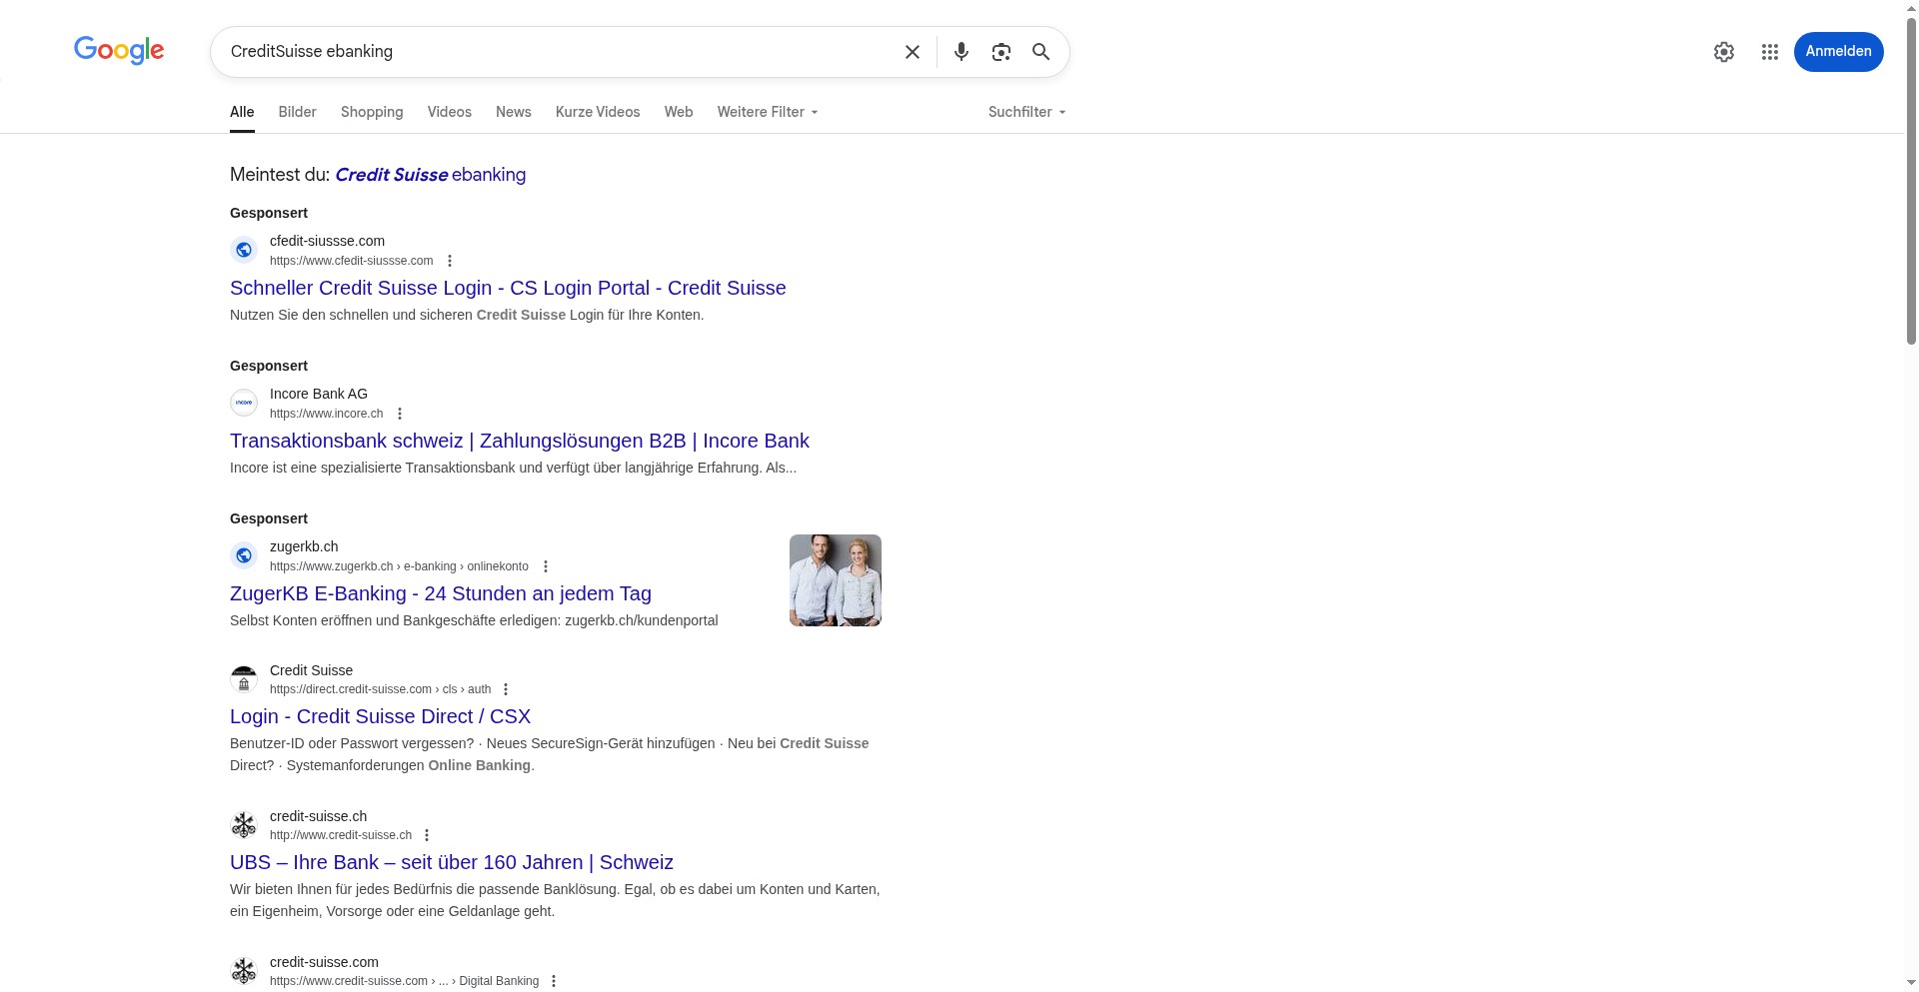Click the Credit Suisse Direct favicon

pos(244,679)
